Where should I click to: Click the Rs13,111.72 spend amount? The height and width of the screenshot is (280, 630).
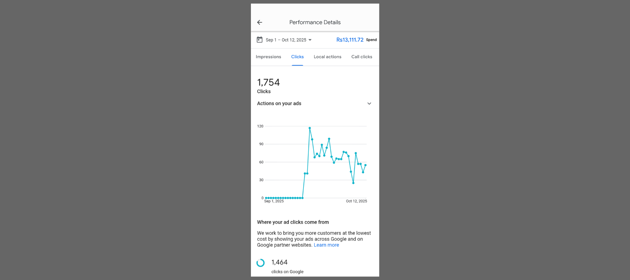pyautogui.click(x=350, y=40)
